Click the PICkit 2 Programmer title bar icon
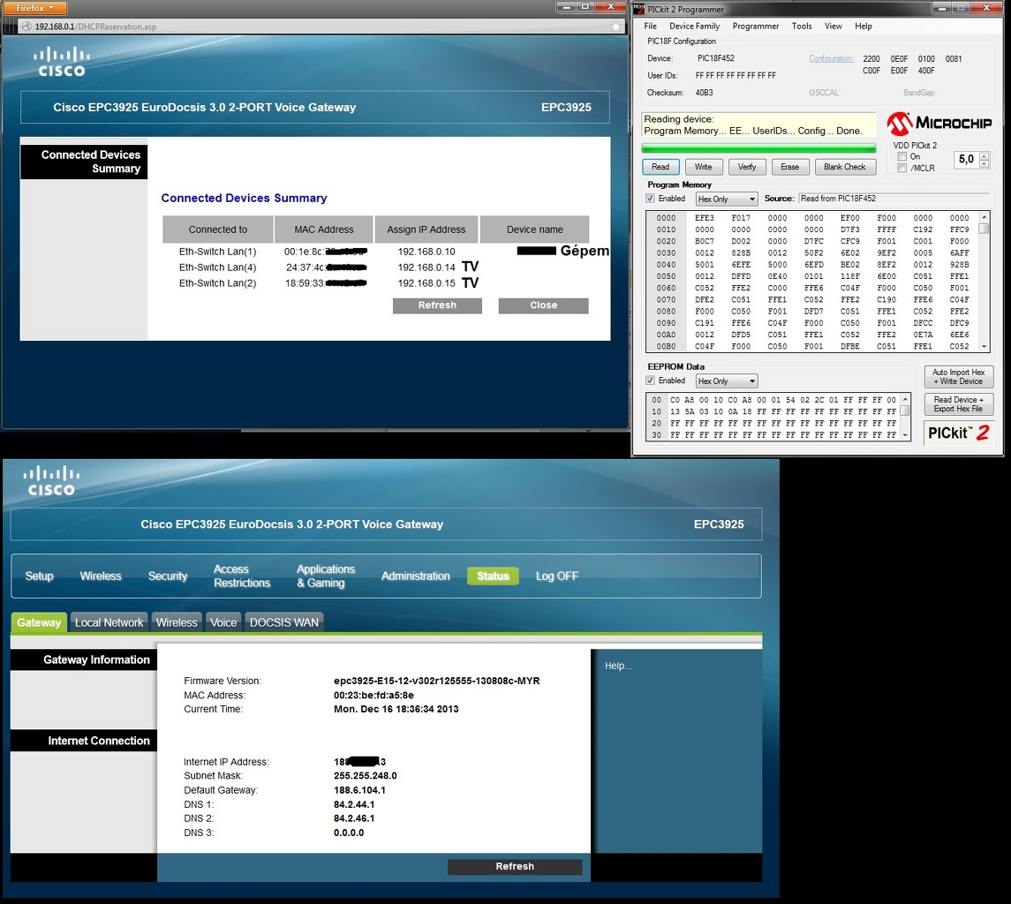1011x904 pixels. pos(639,8)
